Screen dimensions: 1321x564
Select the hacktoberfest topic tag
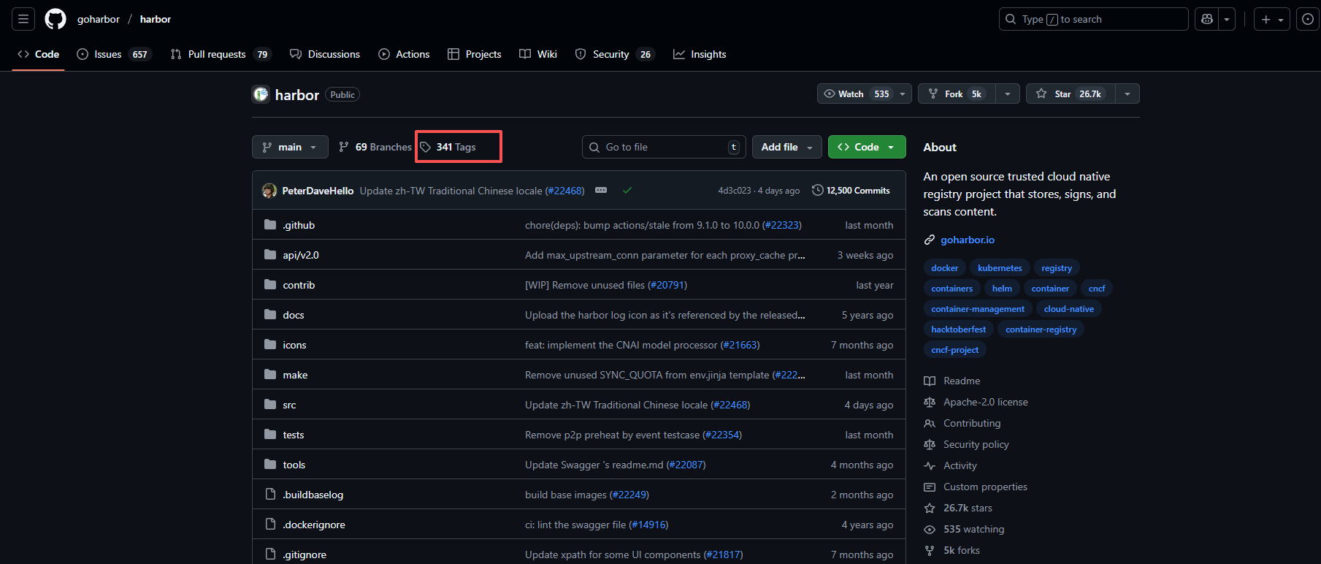pyautogui.click(x=959, y=329)
